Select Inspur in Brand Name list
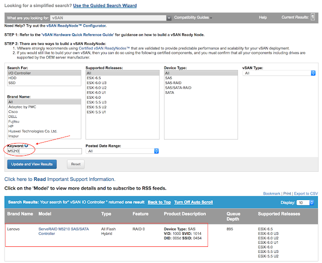 point(44,136)
